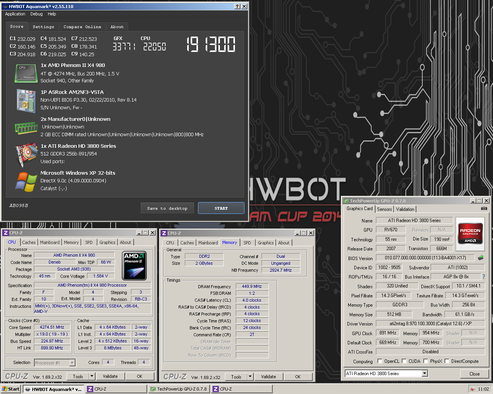Click the Core Speed 4274.51 MHz field
This screenshot has width=493, height=394.
point(52,327)
